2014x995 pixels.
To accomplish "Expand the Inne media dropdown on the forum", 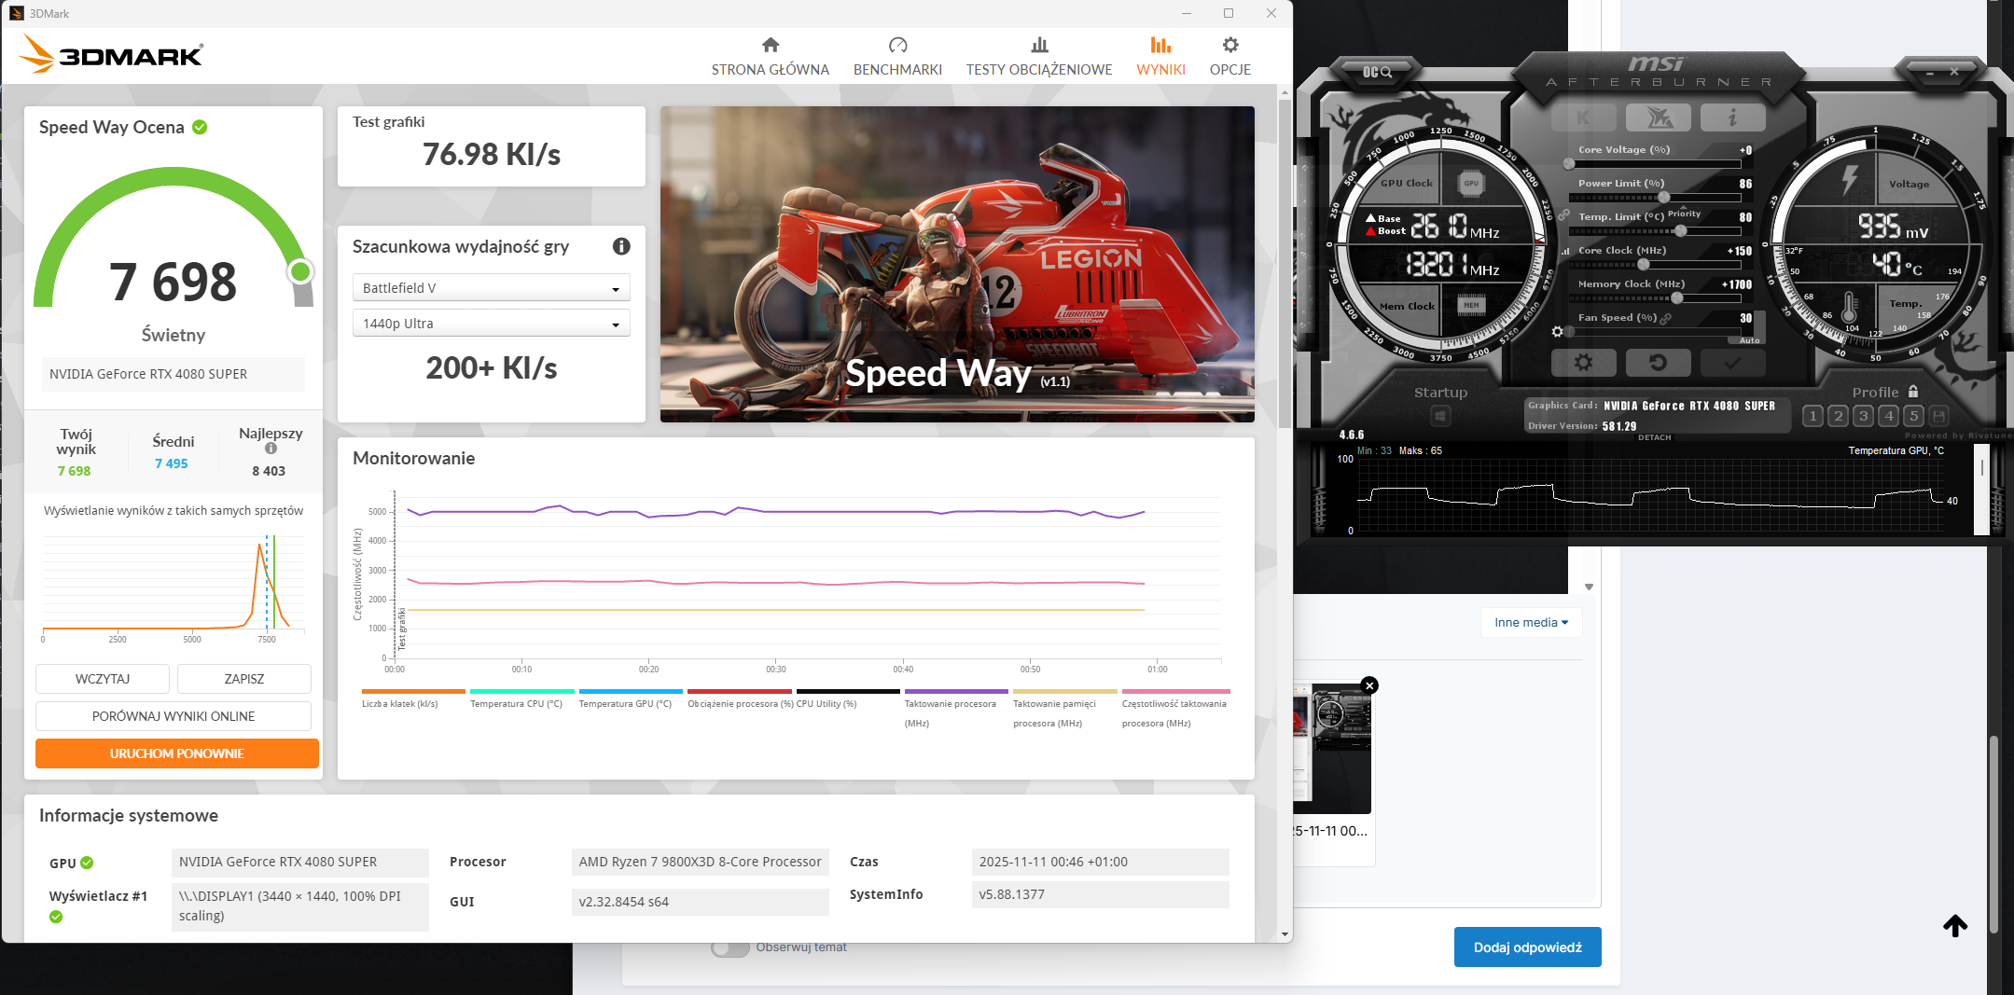I will pyautogui.click(x=1531, y=622).
